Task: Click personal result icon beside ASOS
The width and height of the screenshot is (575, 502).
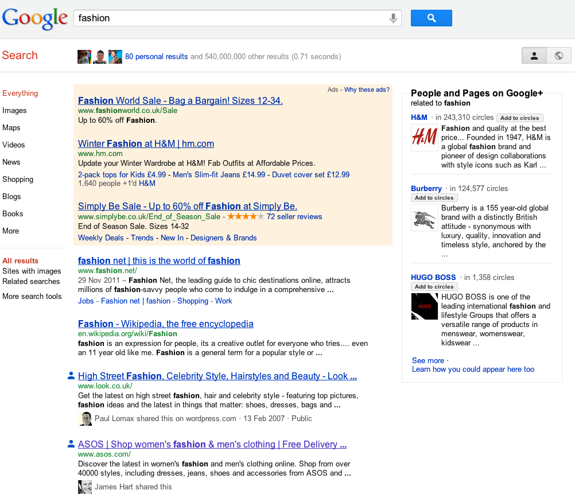Action: point(71,444)
